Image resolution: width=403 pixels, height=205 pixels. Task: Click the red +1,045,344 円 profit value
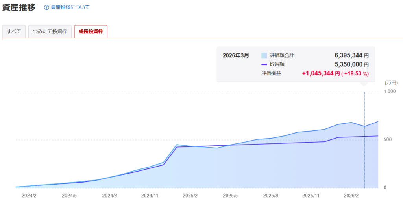[320, 73]
